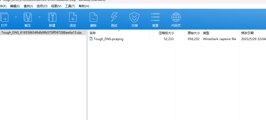This screenshot has width=266, height=120.
Task: Expand the dropdown arrow beside 解压
Action: (39, 17)
